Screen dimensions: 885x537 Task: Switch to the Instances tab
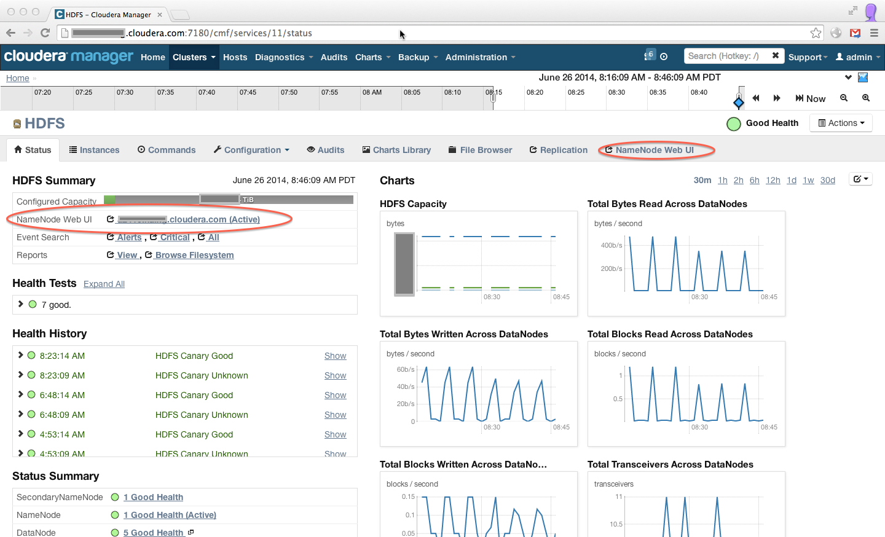point(94,150)
